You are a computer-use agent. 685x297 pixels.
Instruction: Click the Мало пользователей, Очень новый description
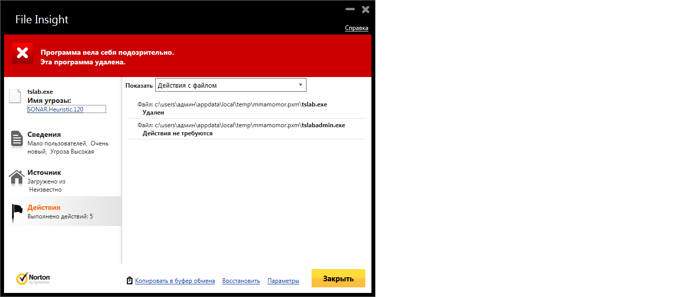(x=68, y=147)
